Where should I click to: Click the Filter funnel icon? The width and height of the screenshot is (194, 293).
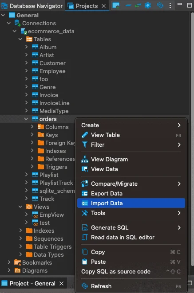point(85,145)
